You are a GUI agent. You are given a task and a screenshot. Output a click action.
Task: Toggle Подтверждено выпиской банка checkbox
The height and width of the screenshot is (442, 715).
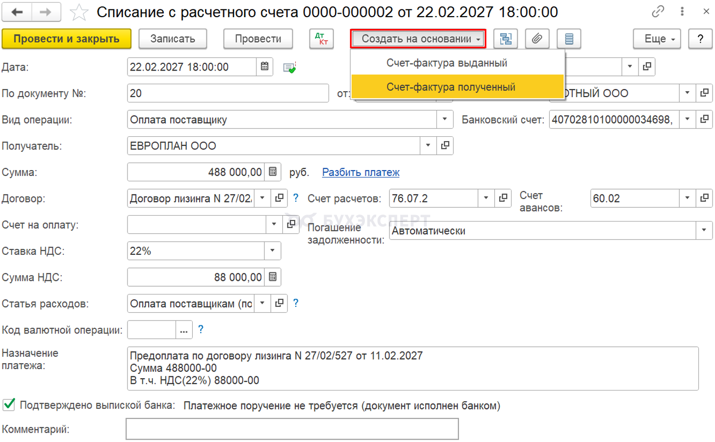point(9,405)
